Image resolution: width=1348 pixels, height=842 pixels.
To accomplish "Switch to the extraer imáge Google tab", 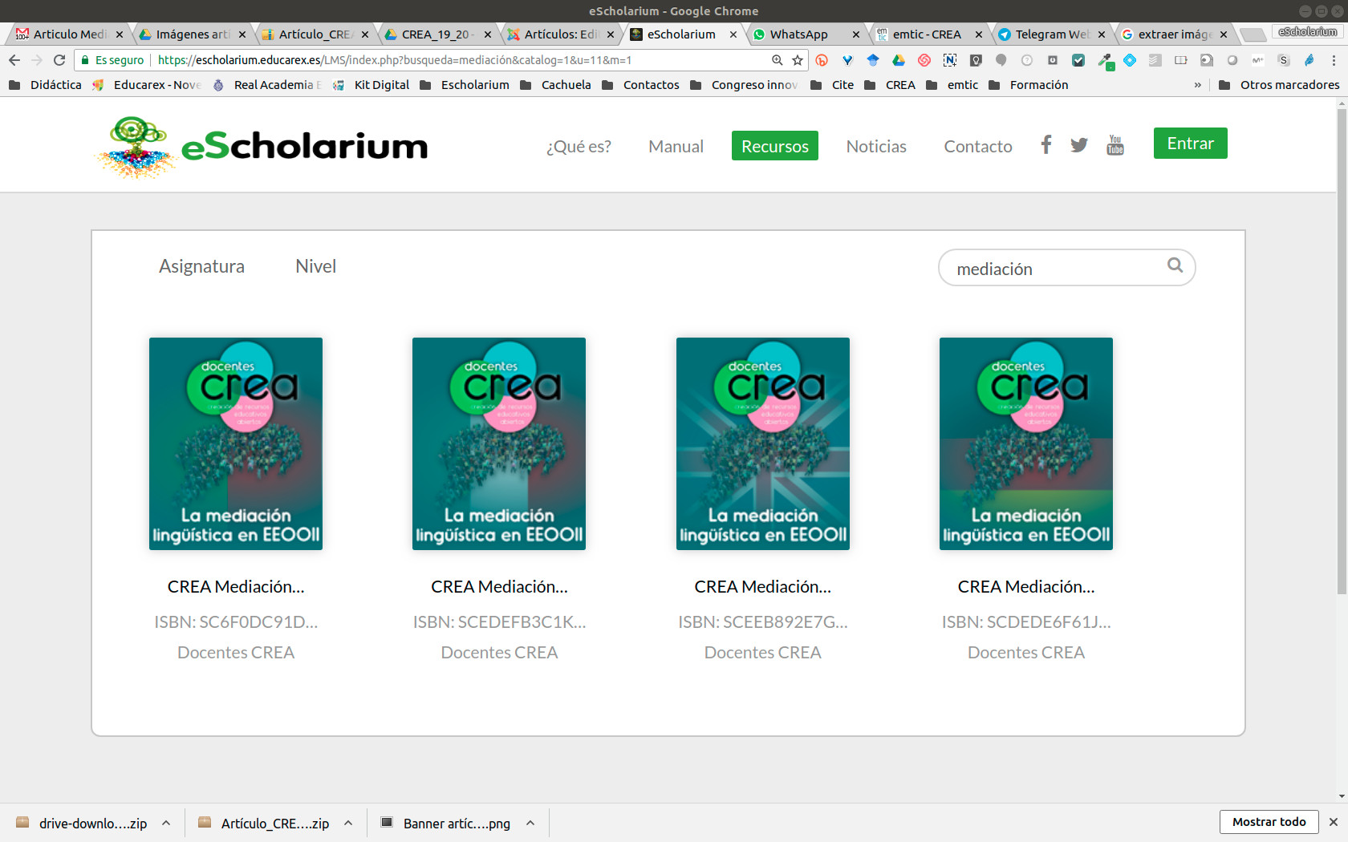I will [x=1173, y=34].
